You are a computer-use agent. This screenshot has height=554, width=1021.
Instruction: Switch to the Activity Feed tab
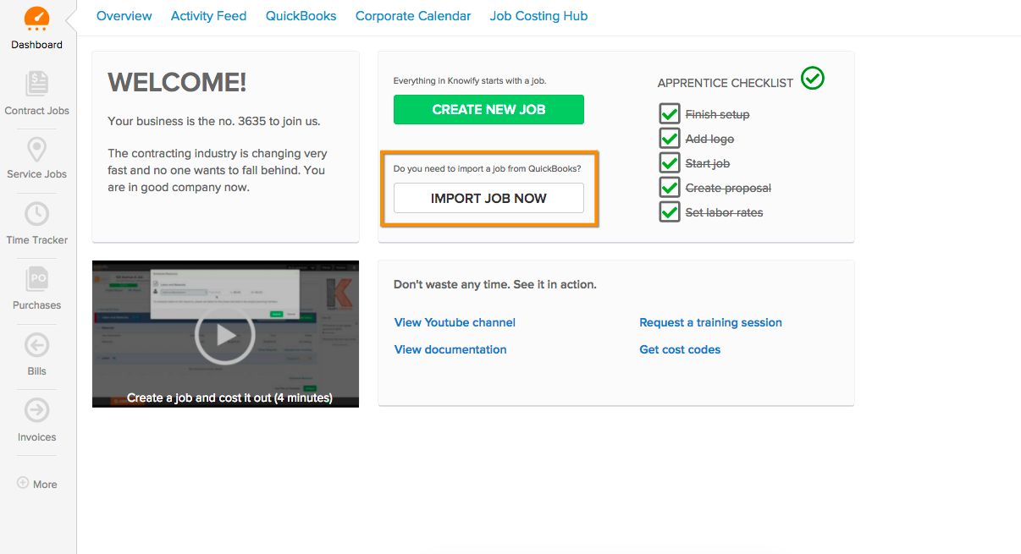(x=208, y=16)
